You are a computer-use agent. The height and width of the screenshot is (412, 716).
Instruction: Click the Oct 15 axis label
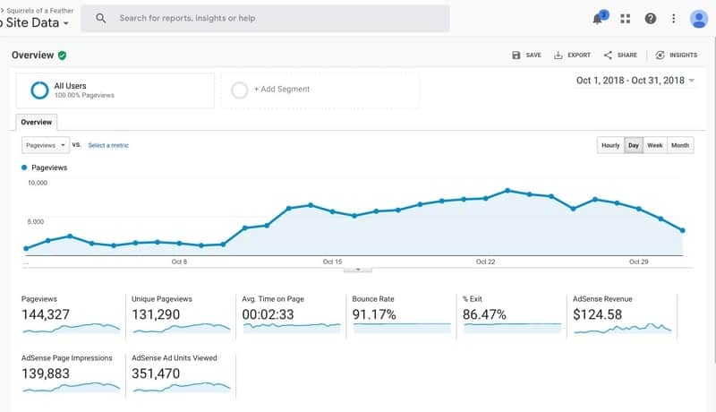(x=332, y=262)
